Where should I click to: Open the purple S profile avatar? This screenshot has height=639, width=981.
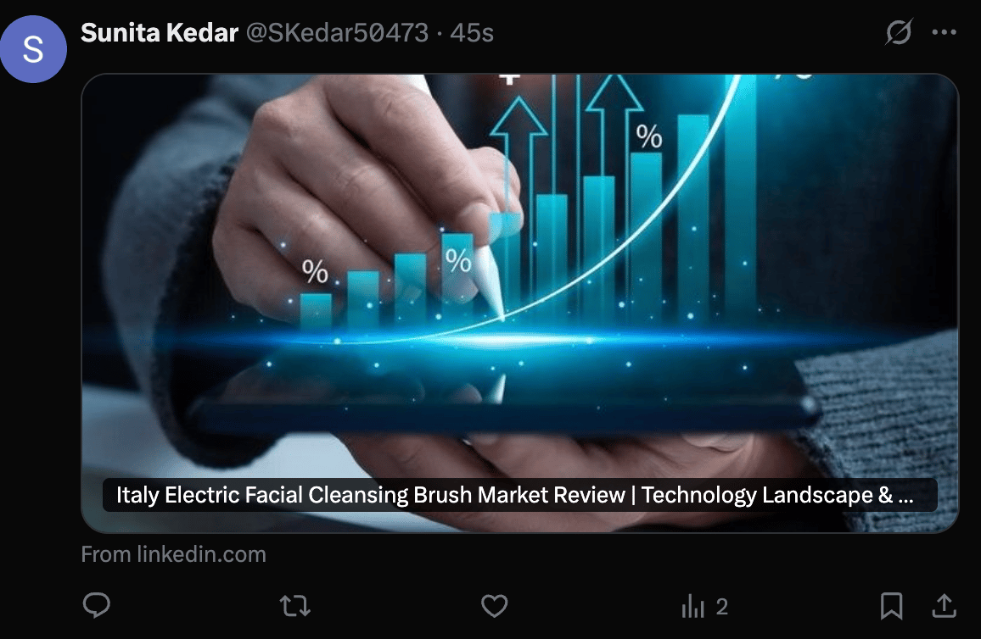[33, 49]
